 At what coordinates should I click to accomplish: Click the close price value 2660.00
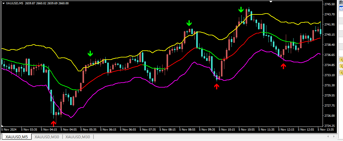64,3
